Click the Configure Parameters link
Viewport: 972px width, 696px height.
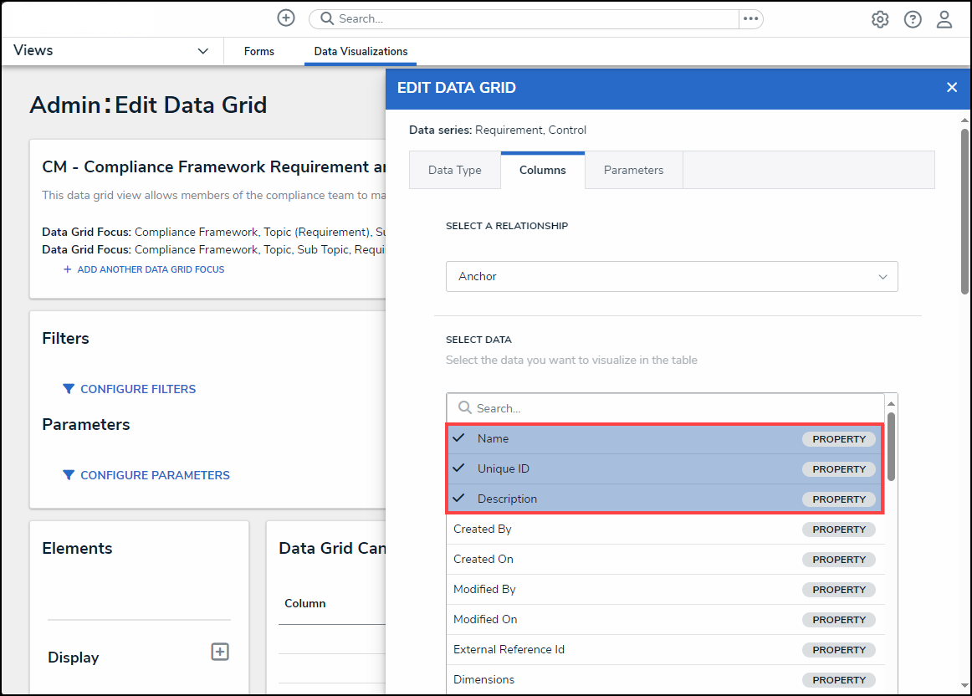click(155, 475)
